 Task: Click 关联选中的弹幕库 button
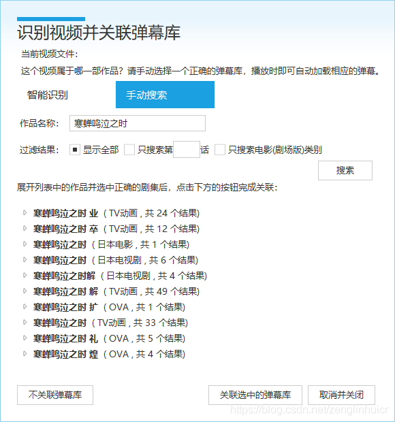(x=255, y=395)
